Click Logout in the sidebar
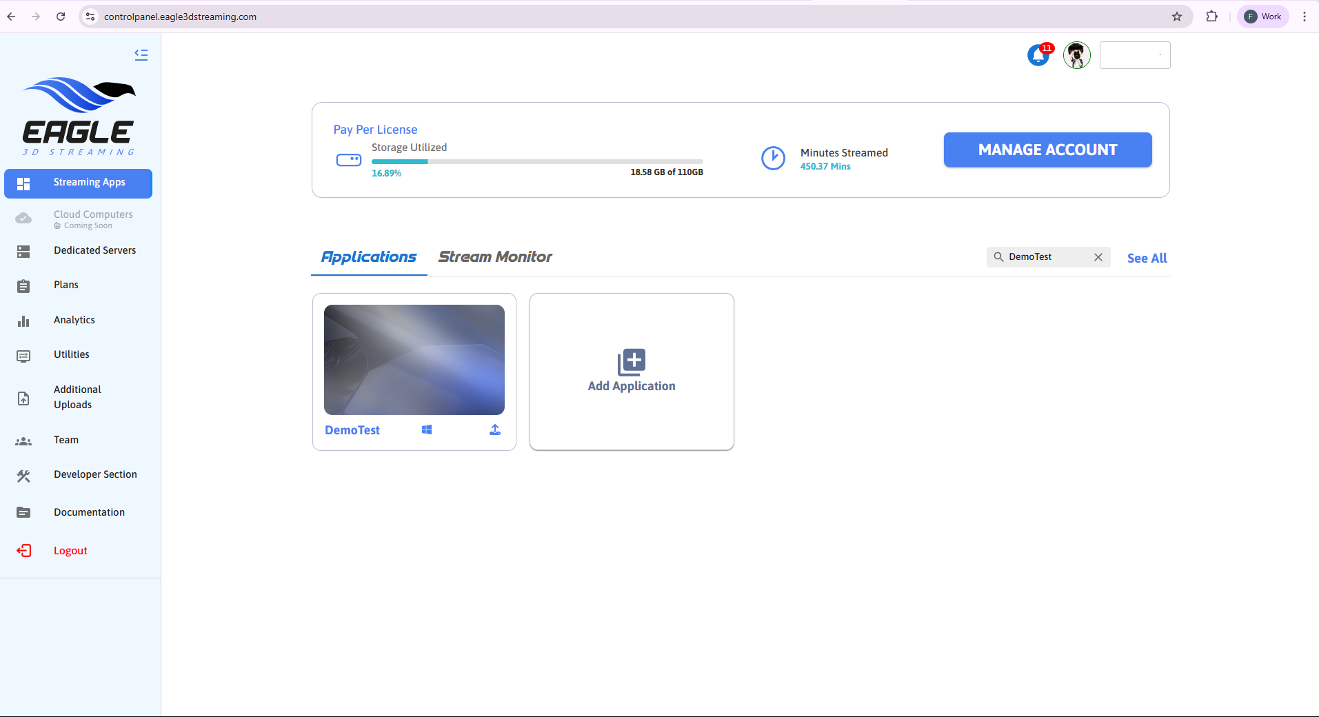 [x=70, y=551]
